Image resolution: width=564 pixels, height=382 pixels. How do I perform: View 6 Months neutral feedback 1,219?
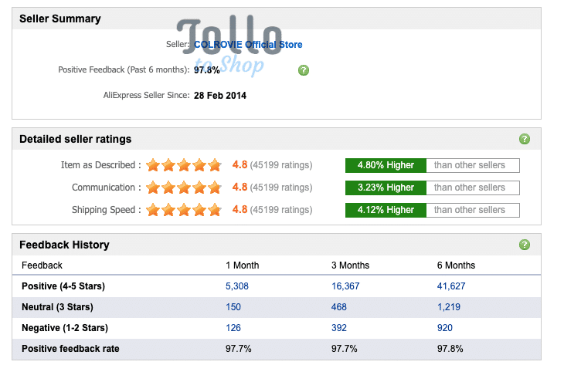tap(449, 307)
